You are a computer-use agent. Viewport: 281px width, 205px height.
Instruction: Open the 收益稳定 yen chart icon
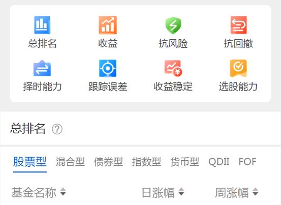coord(173,68)
